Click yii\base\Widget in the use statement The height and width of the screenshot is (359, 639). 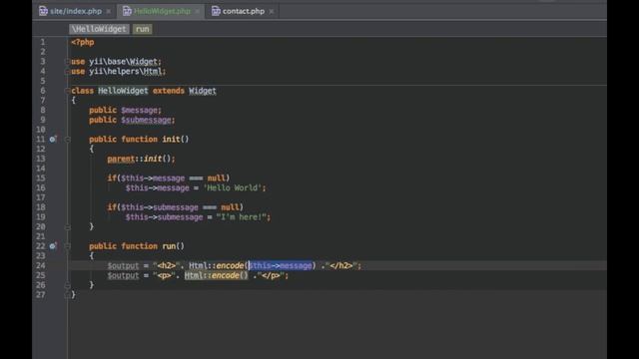click(x=123, y=62)
